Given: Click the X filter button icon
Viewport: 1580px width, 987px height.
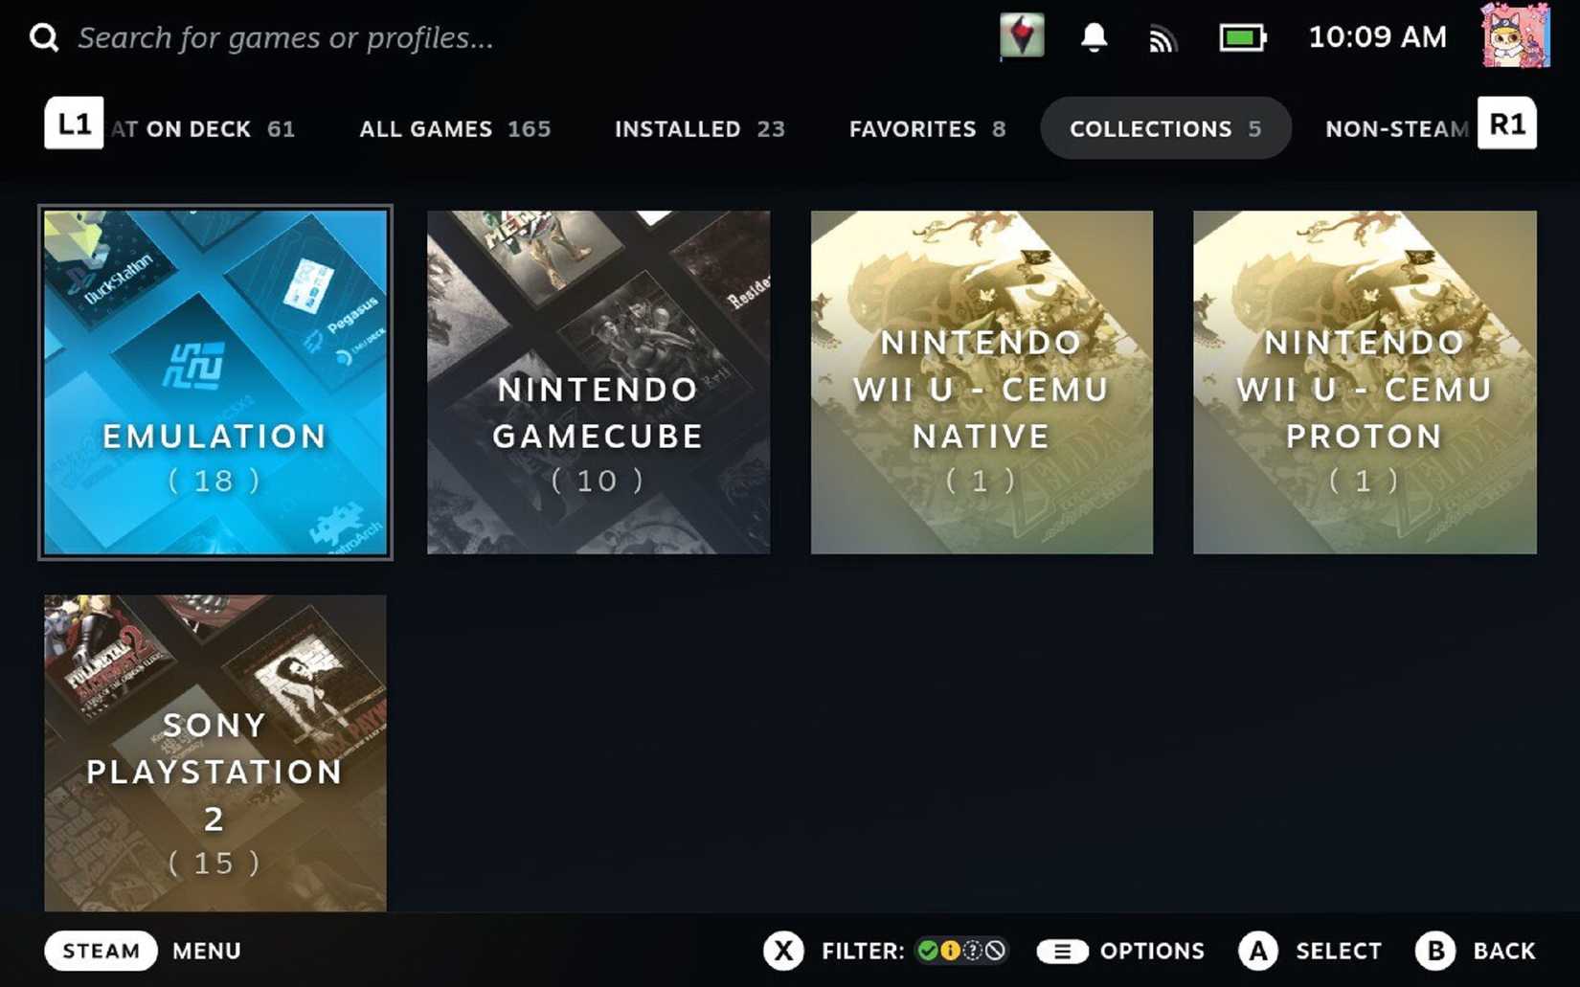Looking at the screenshot, I should (x=783, y=951).
